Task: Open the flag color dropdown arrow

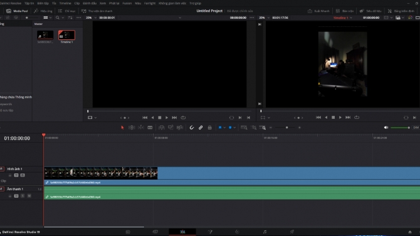Action: tap(224, 128)
